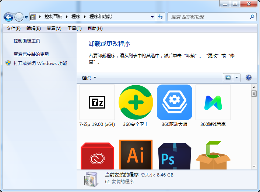Select the Adobe Illustrator program icon
This screenshot has height=192, width=260.
point(136,155)
